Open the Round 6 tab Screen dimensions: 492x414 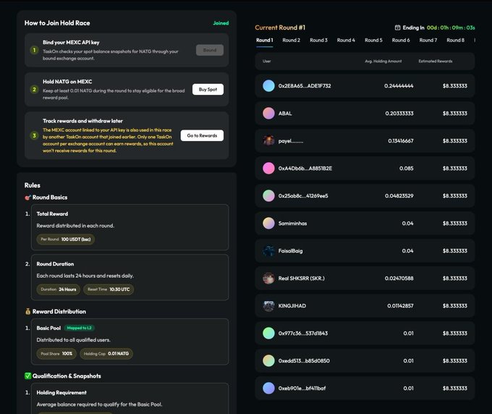[x=401, y=41]
